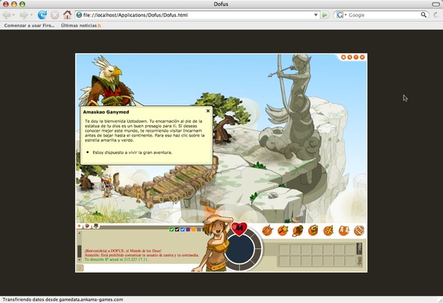
Task: Select the first top-row shortcut slot
Action: [284, 250]
